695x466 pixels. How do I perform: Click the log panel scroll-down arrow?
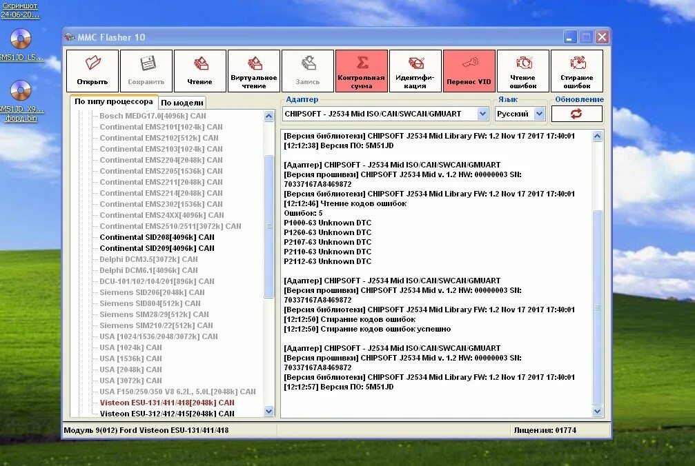coord(597,411)
